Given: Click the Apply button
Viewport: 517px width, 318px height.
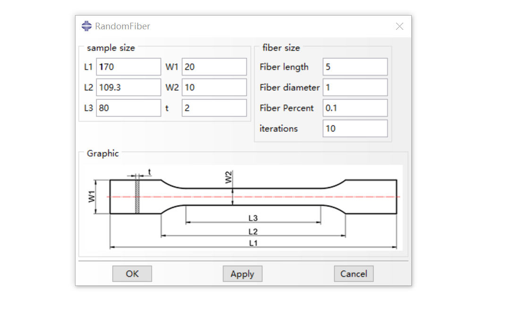Looking at the screenshot, I should tap(242, 274).
